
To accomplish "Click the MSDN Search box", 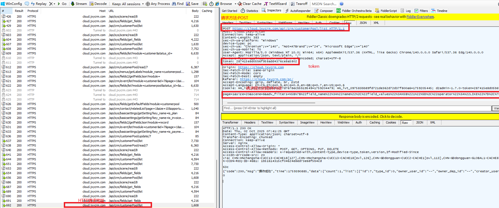I will [x=324, y=4].
